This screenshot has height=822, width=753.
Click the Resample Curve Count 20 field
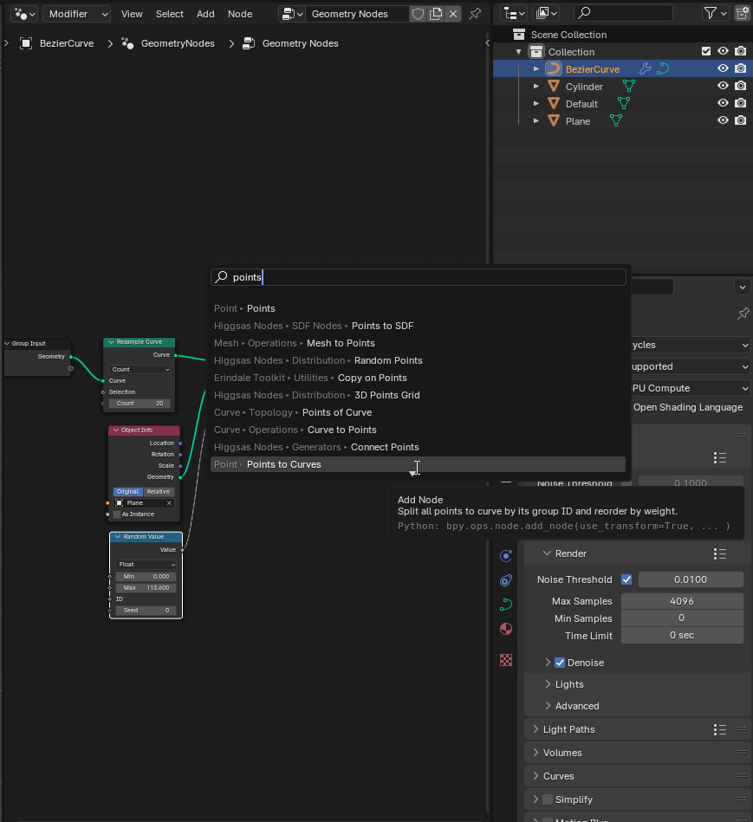click(140, 404)
